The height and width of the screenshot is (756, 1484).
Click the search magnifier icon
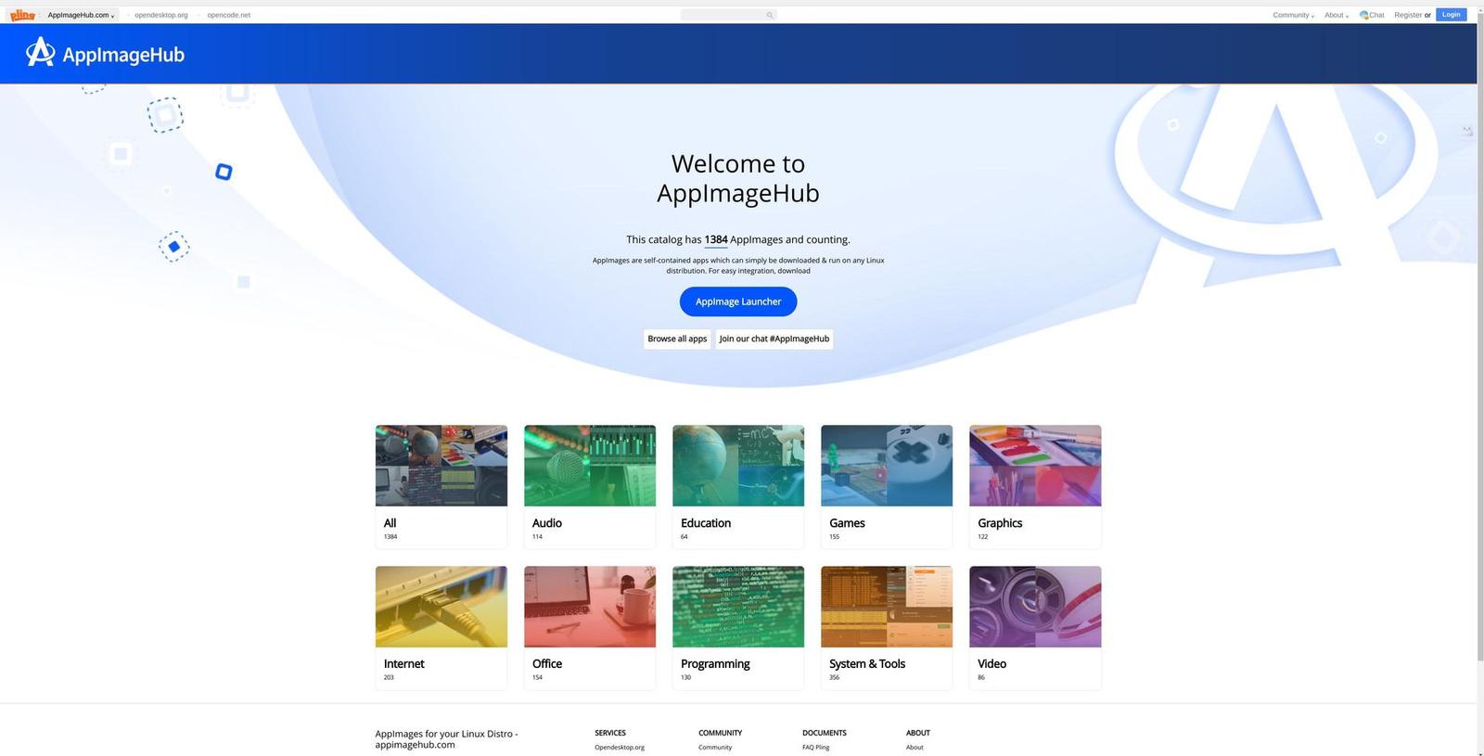769,15
